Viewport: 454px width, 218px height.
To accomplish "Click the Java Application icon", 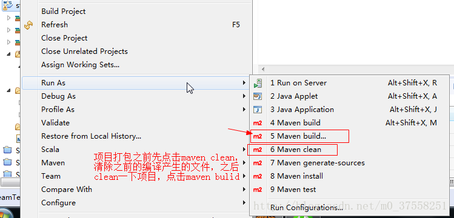I will point(258,110).
